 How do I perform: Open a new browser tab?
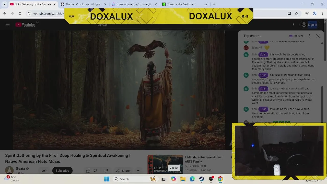(214, 4)
